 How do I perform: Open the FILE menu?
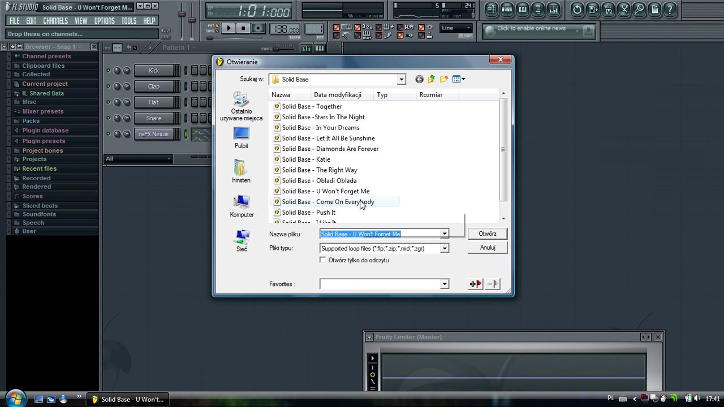tap(14, 21)
